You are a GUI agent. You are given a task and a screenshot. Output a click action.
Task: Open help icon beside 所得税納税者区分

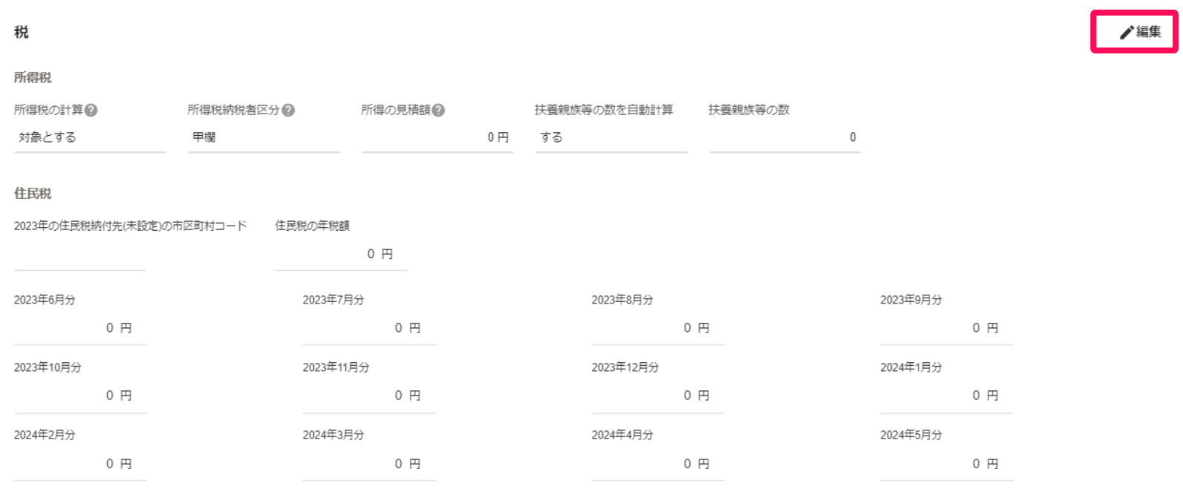[x=288, y=110]
